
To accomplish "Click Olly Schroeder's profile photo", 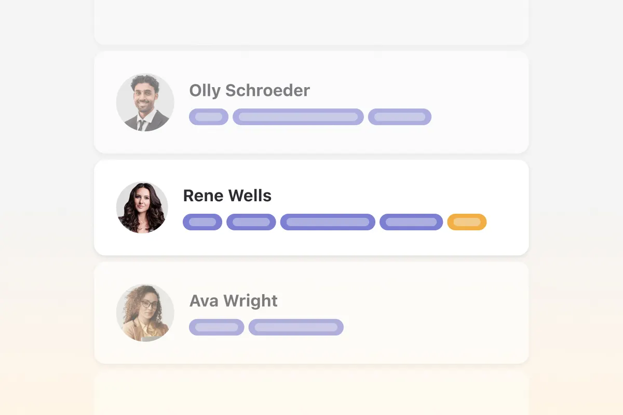I will click(145, 102).
